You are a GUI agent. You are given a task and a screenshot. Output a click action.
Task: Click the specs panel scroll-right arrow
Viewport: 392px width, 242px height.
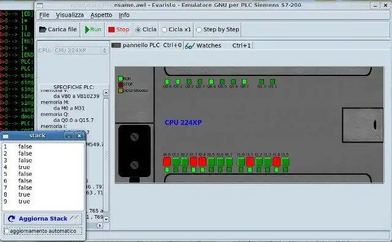[99, 225]
